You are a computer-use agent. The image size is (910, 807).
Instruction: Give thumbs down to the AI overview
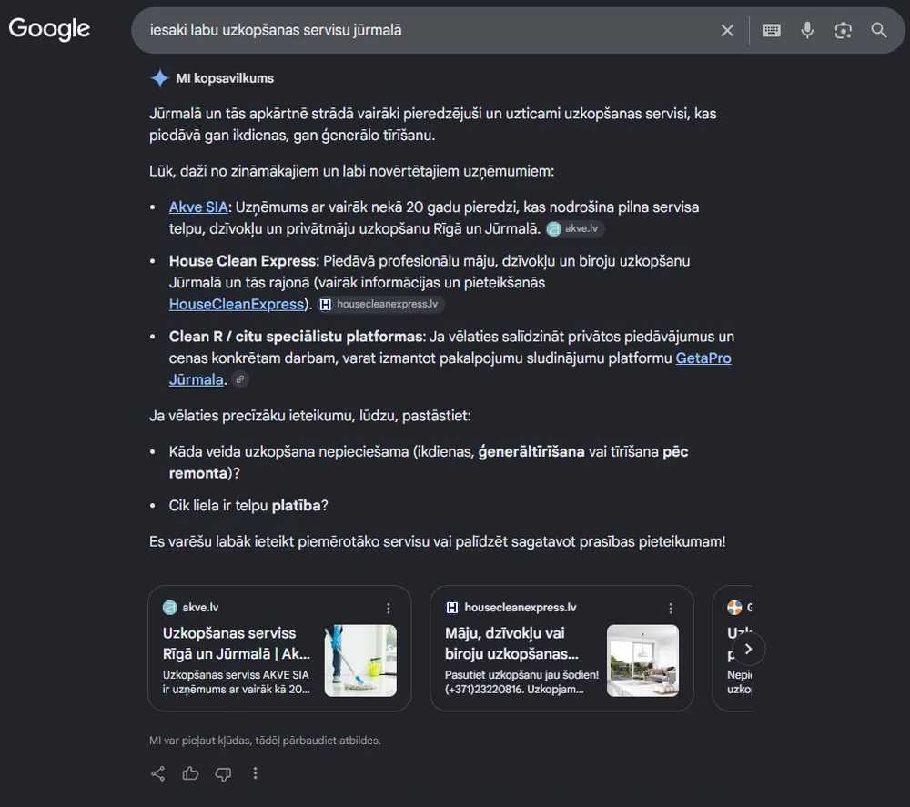tap(223, 774)
